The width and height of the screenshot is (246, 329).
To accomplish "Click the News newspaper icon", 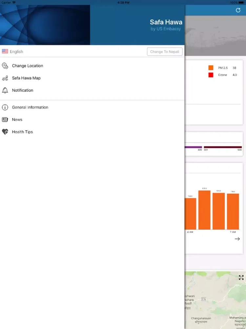I will [5, 120].
